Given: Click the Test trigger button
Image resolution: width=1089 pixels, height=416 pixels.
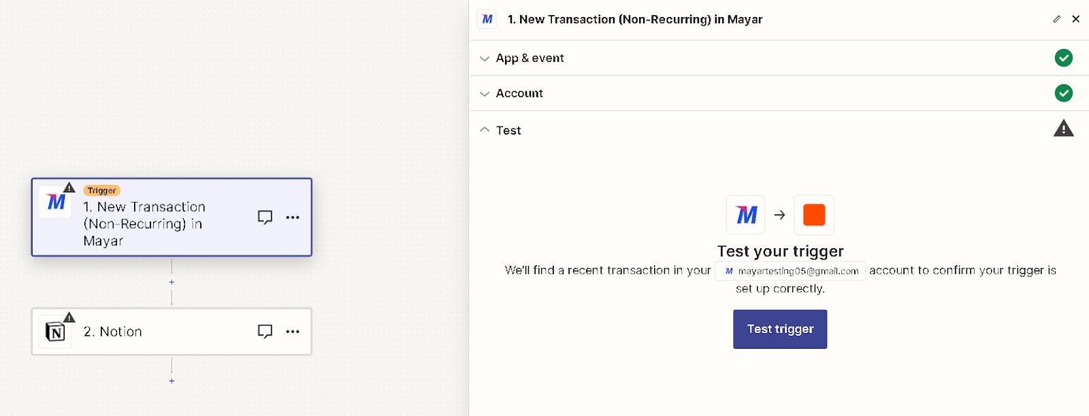Looking at the screenshot, I should pos(780,329).
